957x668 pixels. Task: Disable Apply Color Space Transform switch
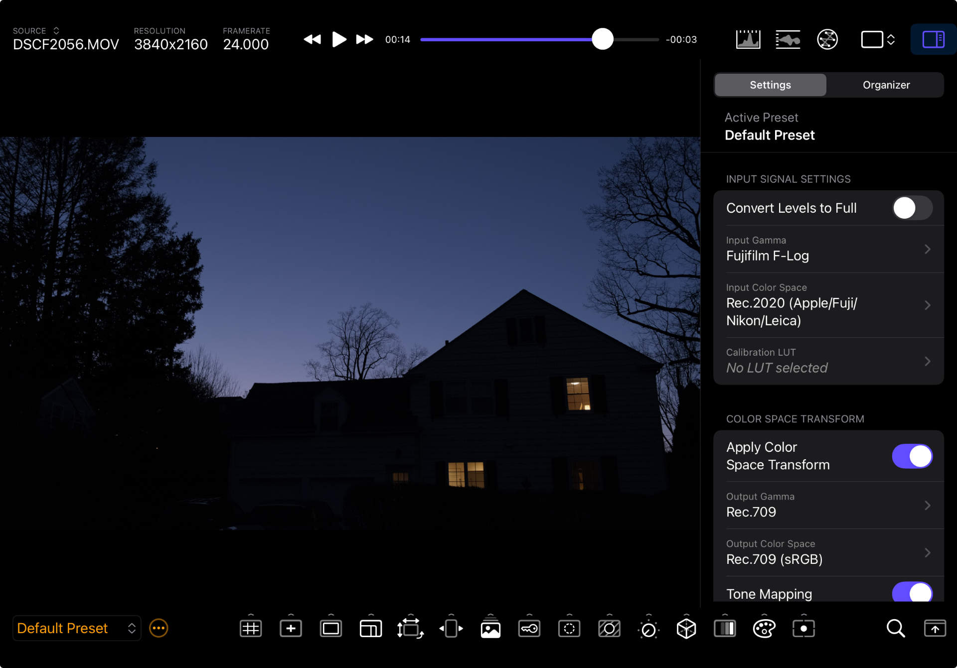(912, 456)
